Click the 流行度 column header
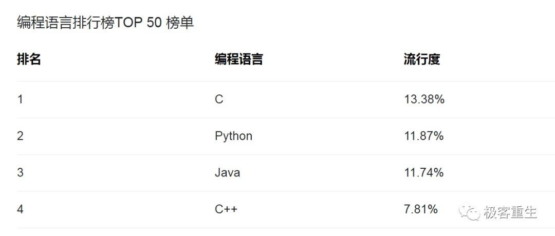555x236 pixels. point(422,60)
